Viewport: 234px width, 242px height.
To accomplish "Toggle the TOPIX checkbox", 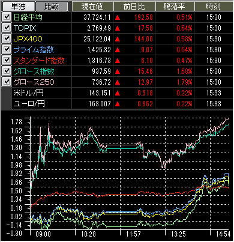I will [x=7, y=28].
